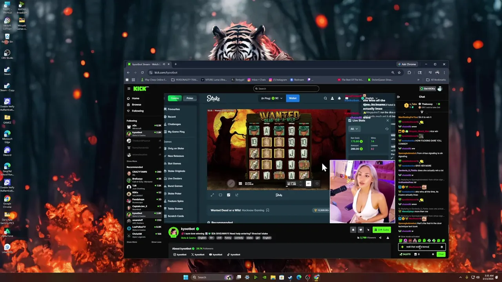Select the Casino tab on Stake

(175, 98)
